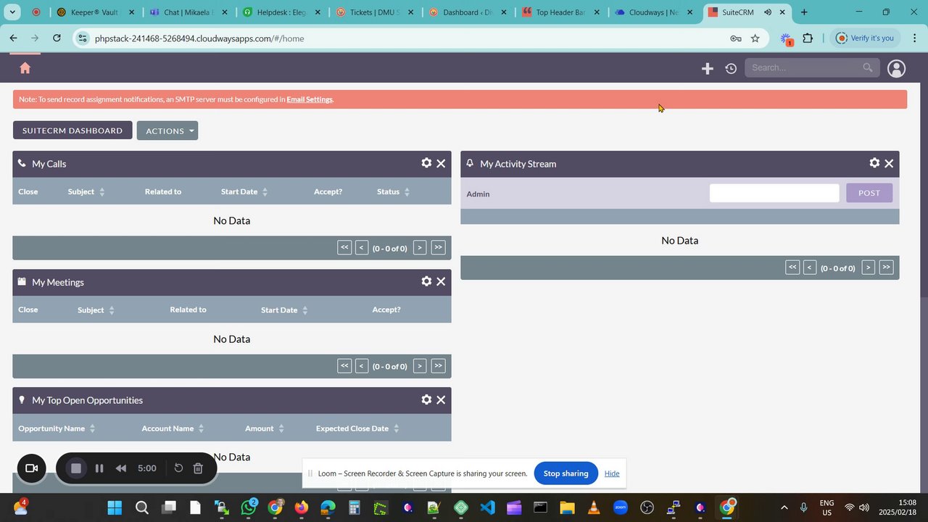Remove the My Top Open Opportunities dashlet
This screenshot has height=522, width=928.
click(441, 399)
